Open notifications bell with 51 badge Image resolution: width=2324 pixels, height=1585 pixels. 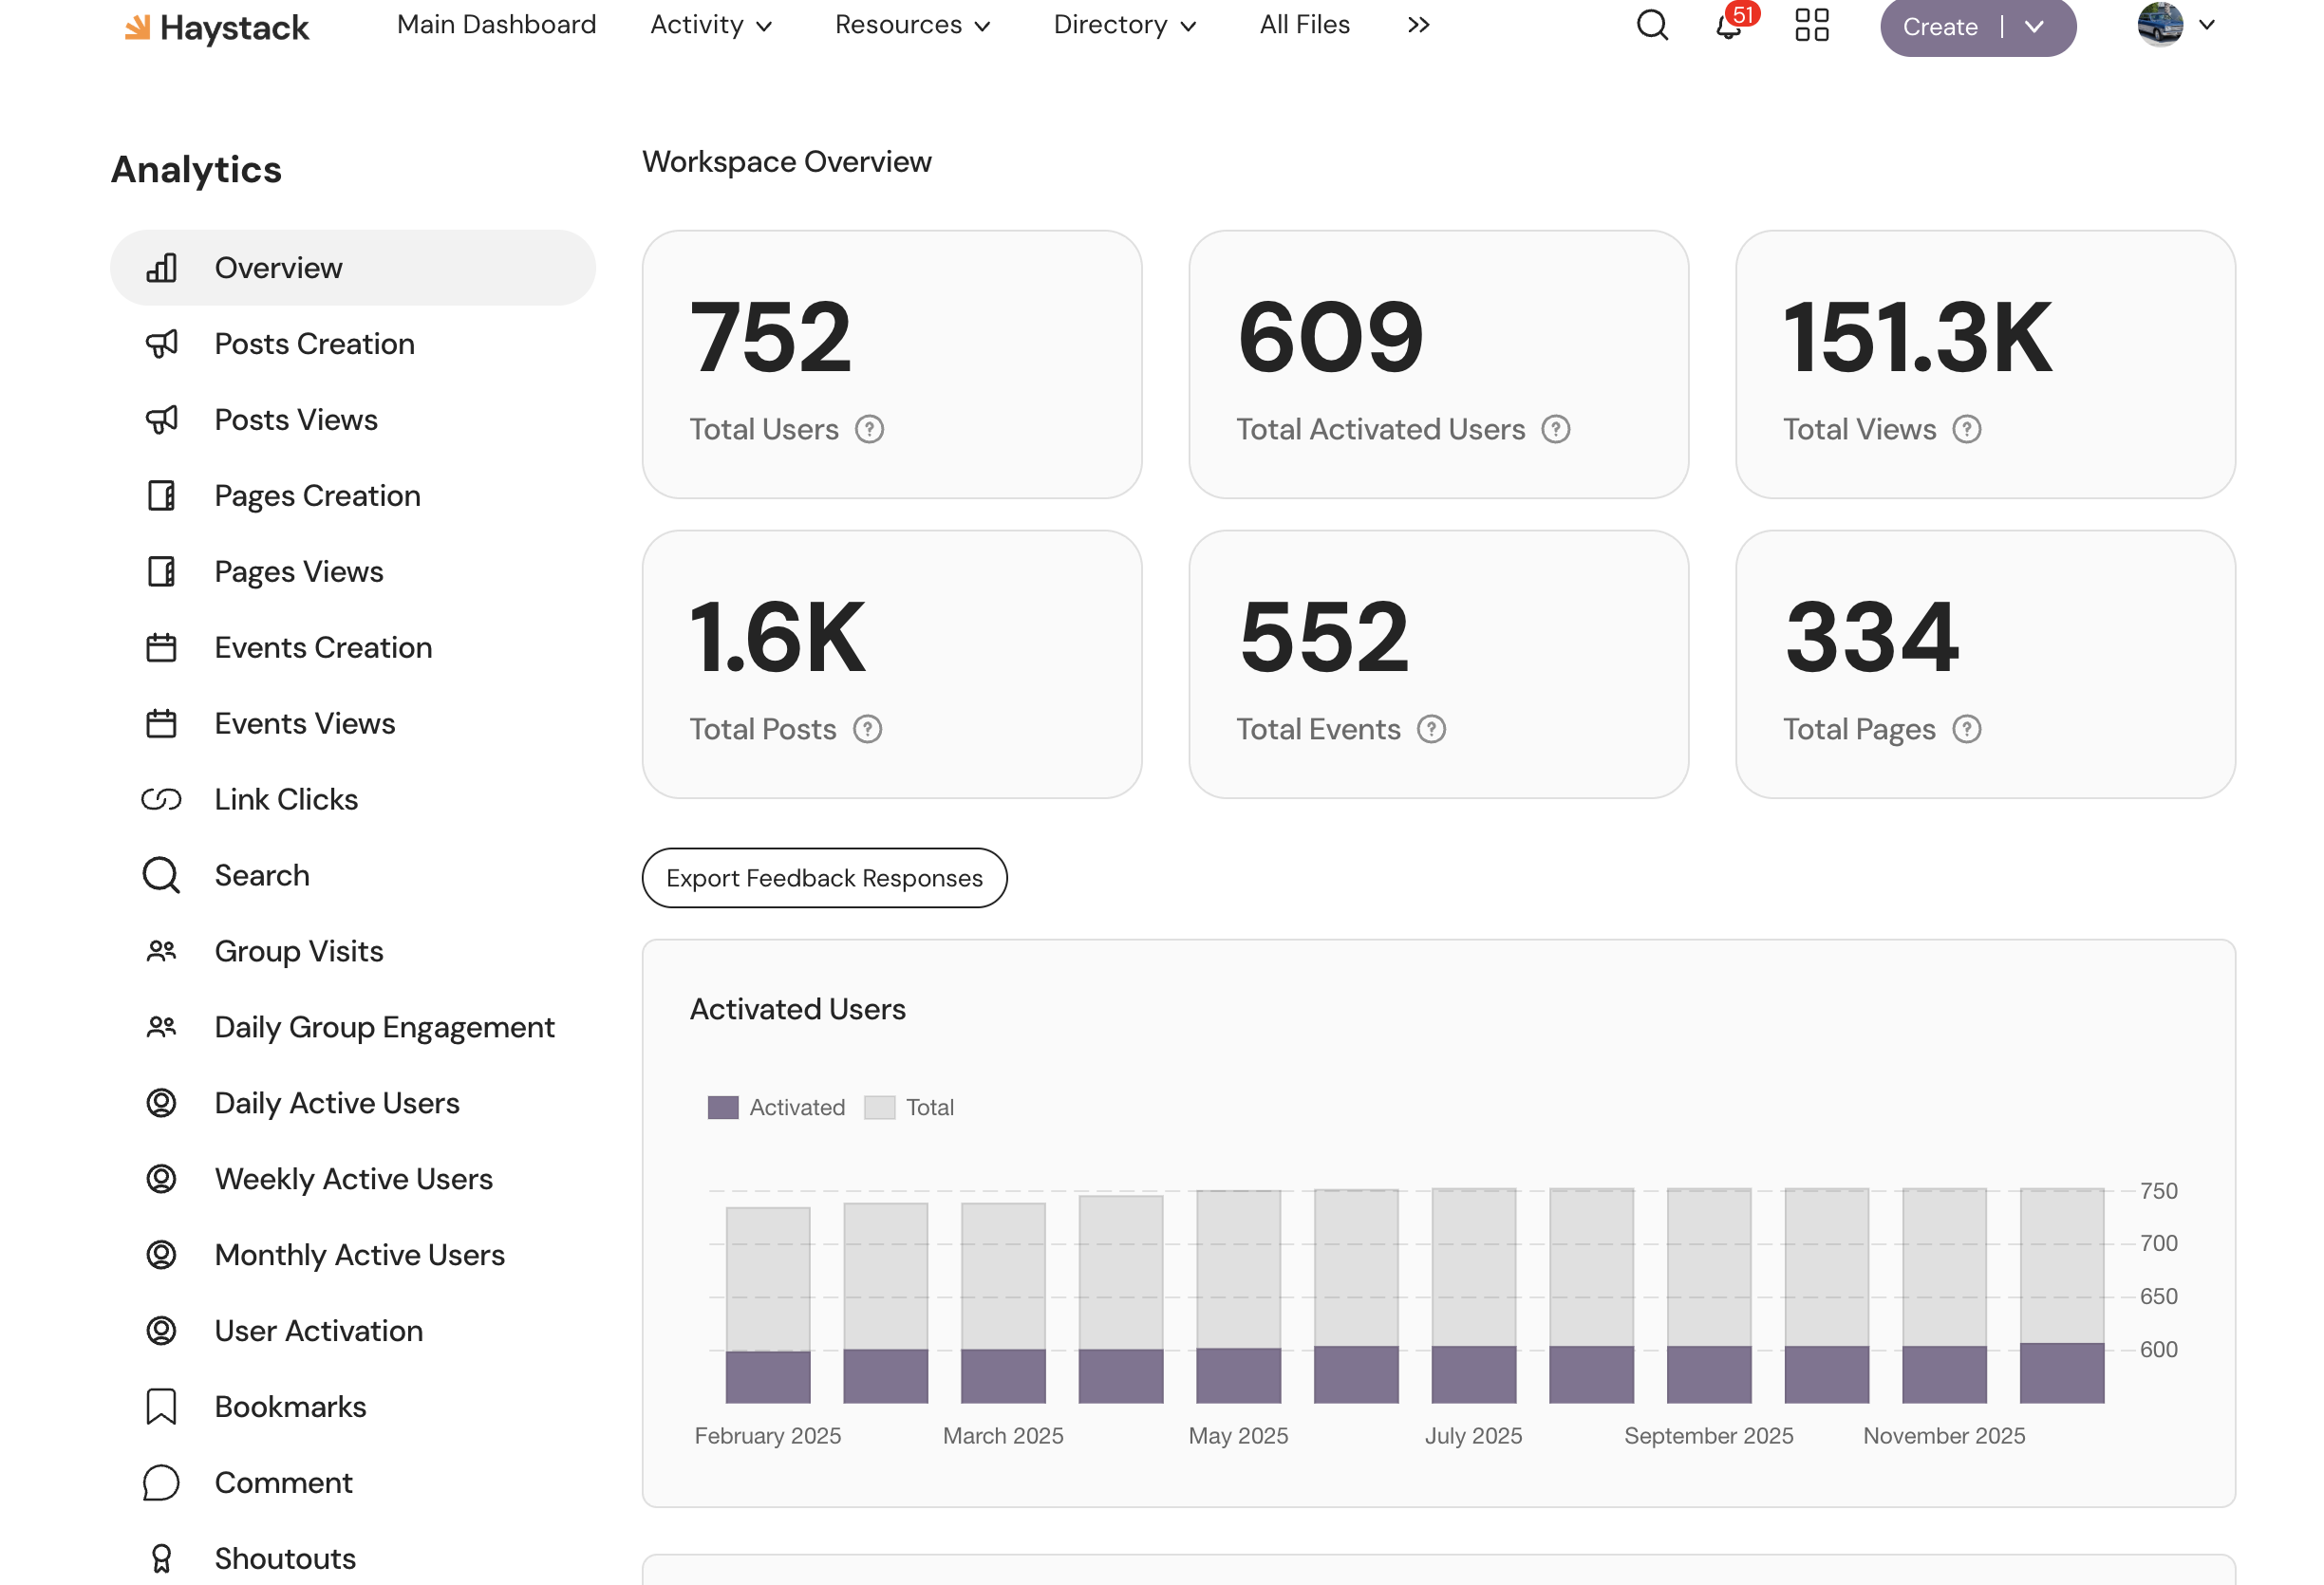[x=1729, y=25]
